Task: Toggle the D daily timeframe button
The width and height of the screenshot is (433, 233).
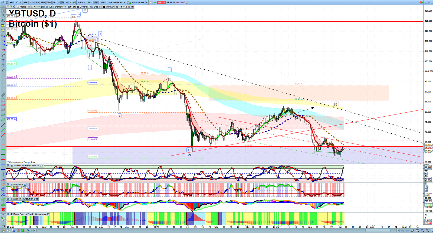Action: pos(63,2)
